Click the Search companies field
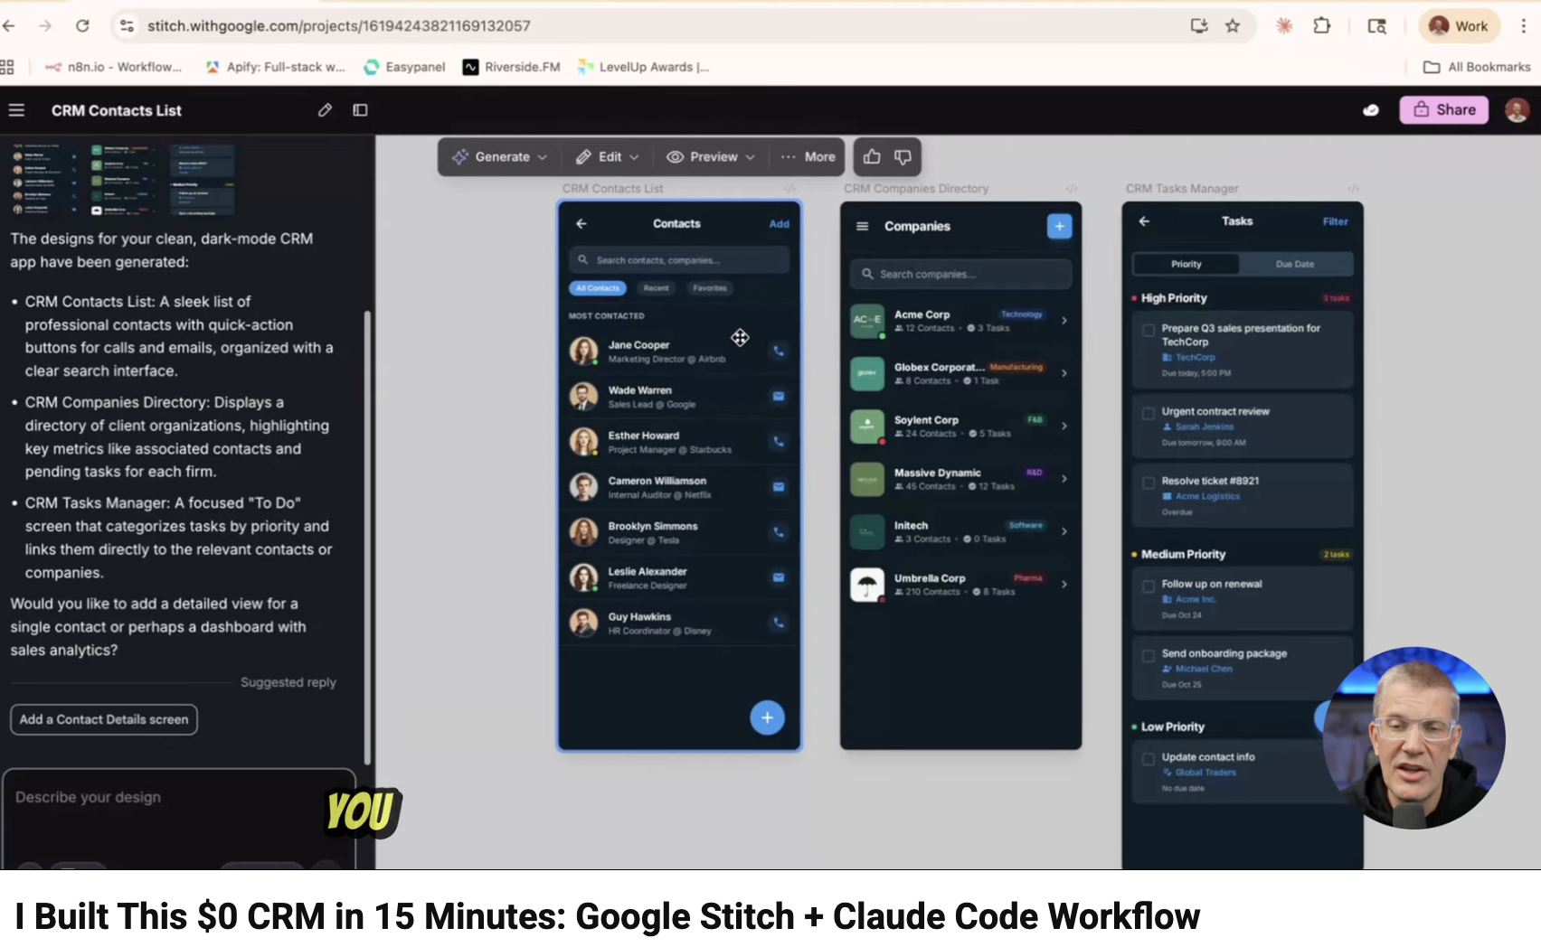 [x=960, y=274]
